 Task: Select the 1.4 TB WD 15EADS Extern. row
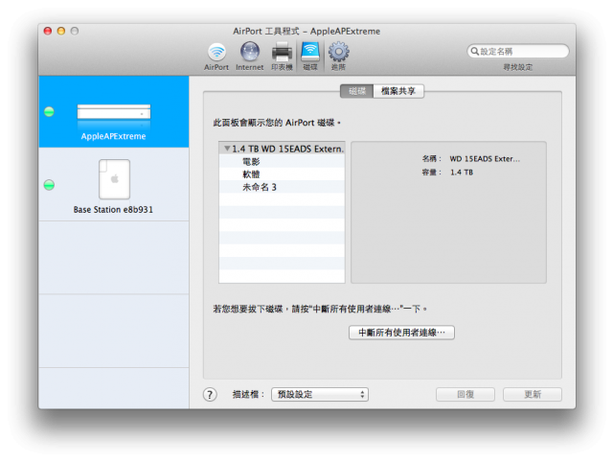[x=282, y=149]
